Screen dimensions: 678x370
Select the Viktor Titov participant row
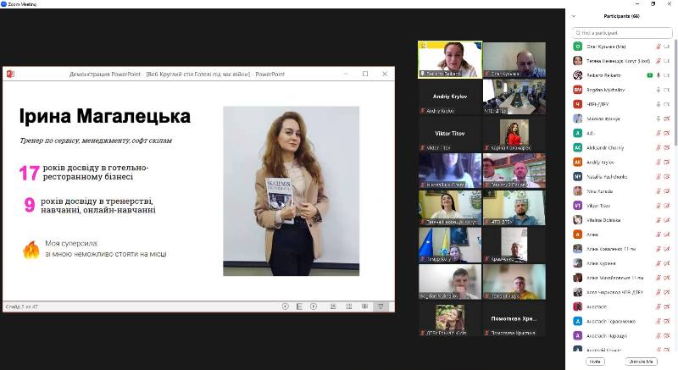622,206
